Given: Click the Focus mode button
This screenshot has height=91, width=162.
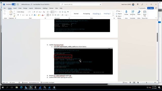Looking at the screenshot, I should point(125,83).
